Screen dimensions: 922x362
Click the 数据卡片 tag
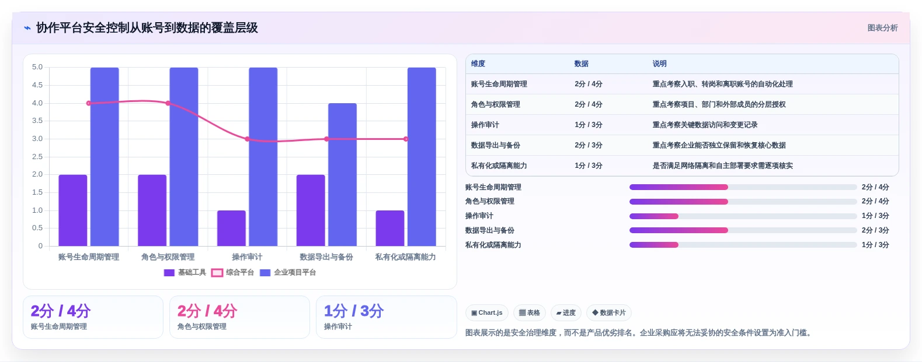(609, 313)
